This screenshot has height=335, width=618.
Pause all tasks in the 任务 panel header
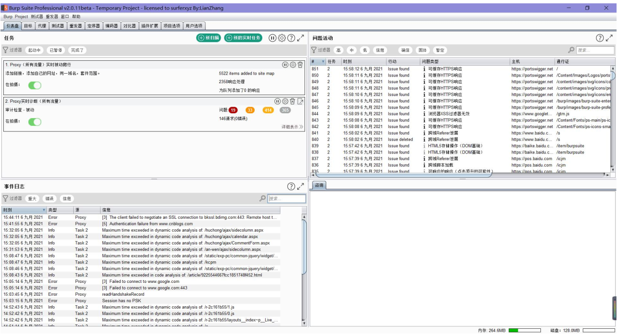pyautogui.click(x=272, y=38)
